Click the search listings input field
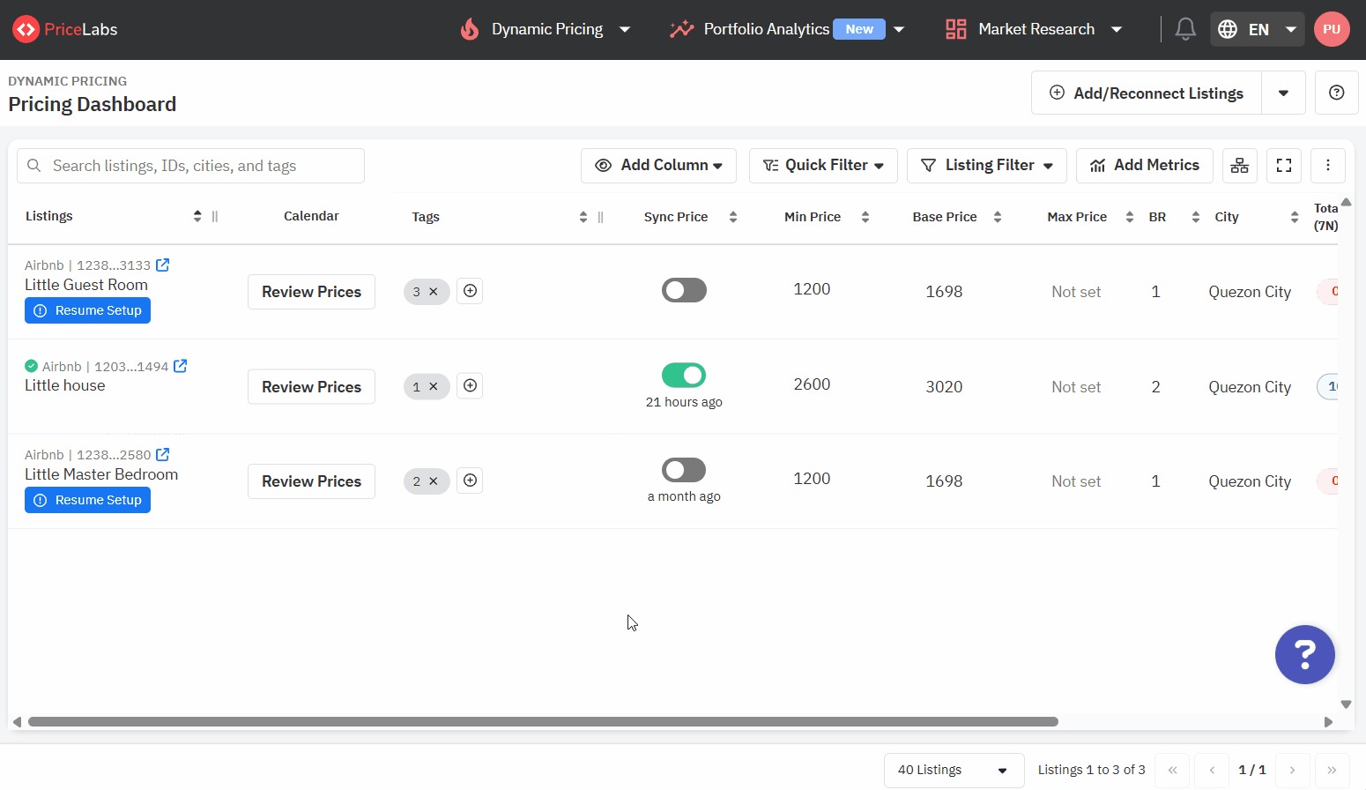This screenshot has width=1366, height=790. click(190, 166)
